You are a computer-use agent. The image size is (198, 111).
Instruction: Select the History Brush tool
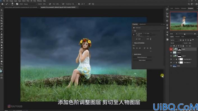click(1, 37)
